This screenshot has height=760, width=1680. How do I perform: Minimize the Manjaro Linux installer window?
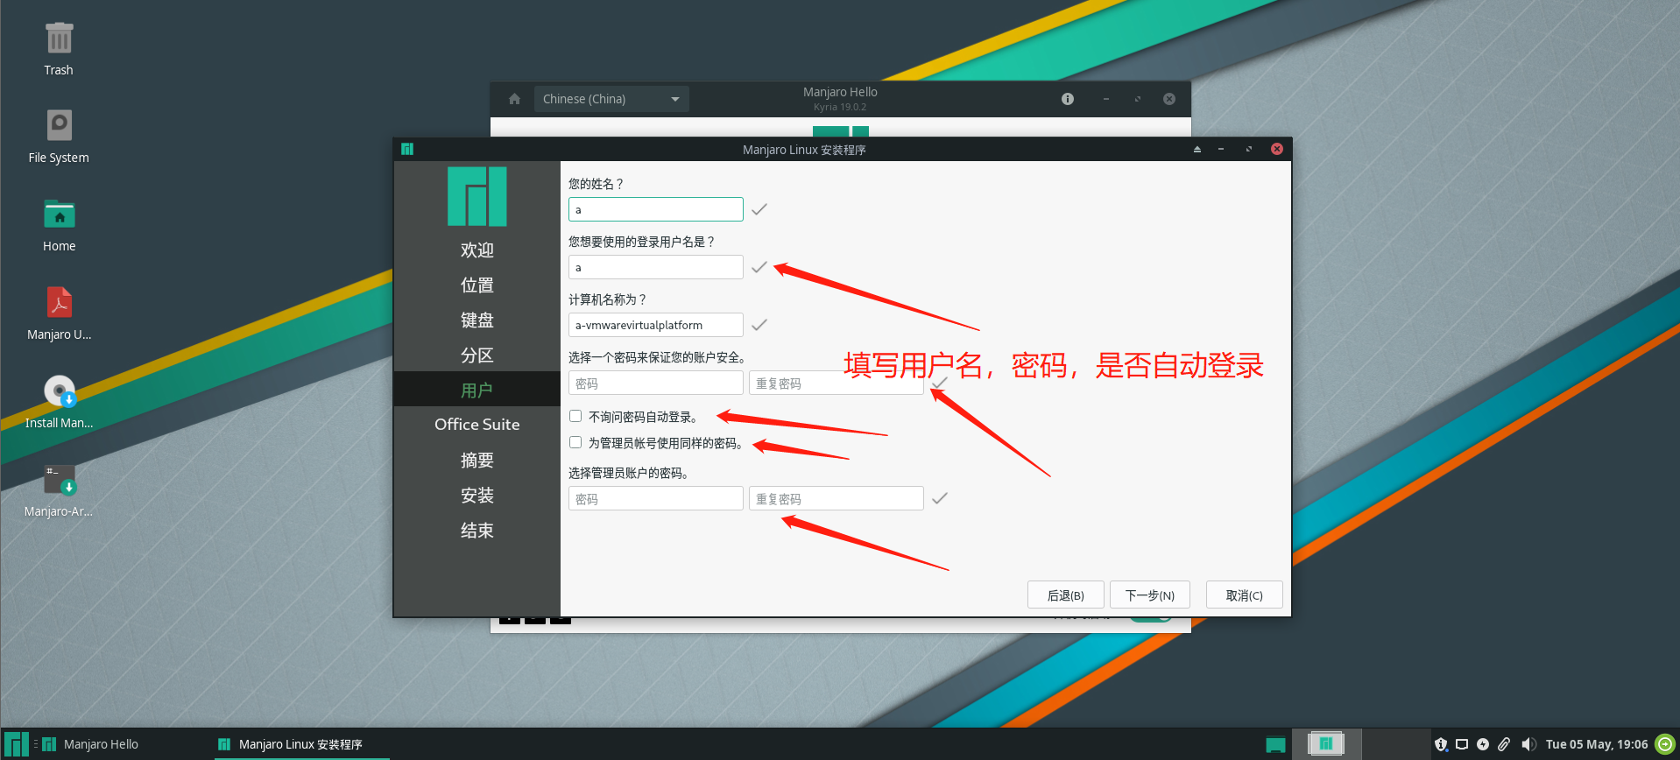(x=1220, y=150)
